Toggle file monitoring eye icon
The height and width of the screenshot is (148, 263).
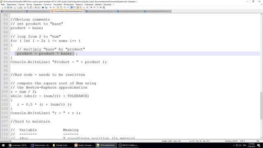tap(87, 7)
